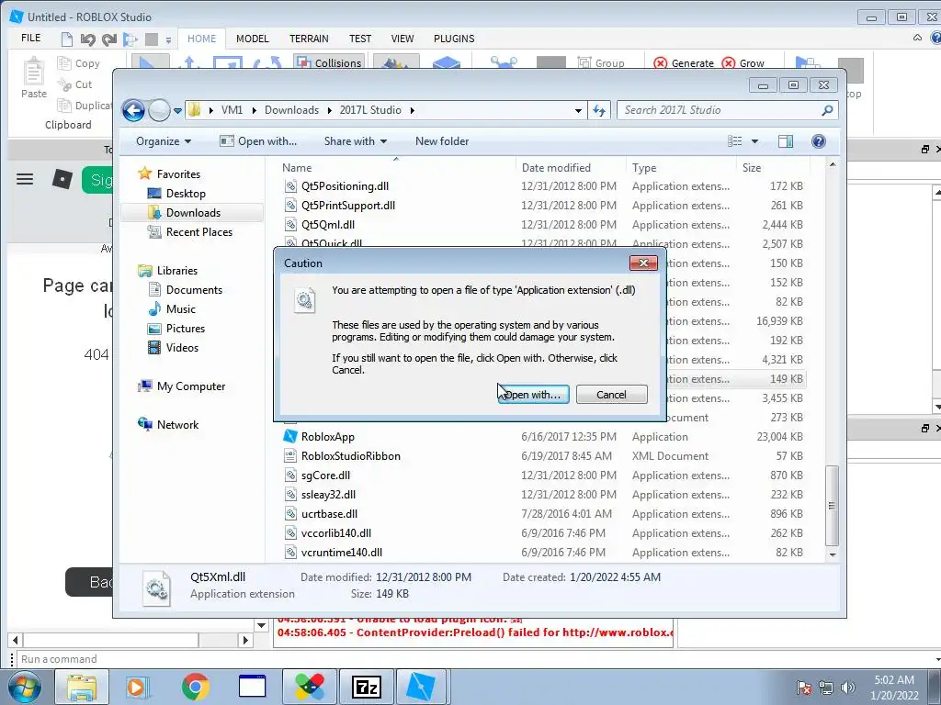941x705 pixels.
Task: Select the sgCore.dll file
Action: (325, 475)
